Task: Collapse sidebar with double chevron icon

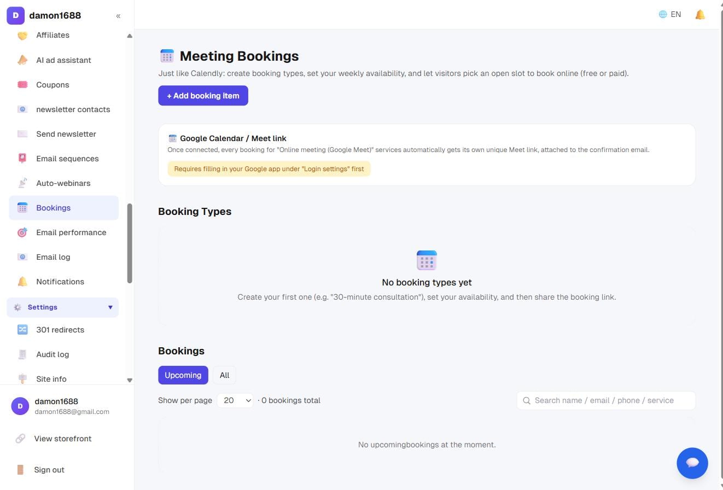Action: pos(118,16)
